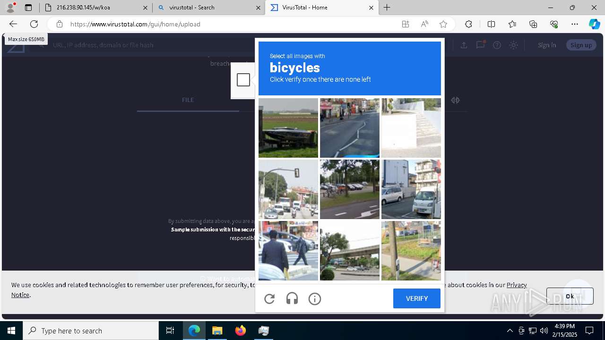This screenshot has width=605, height=340.
Task: Refresh the current page
Action: point(34,24)
